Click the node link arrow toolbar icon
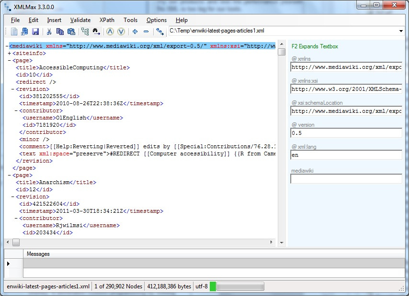Image resolution: width=409 pixels, height=296 pixels. point(159,32)
